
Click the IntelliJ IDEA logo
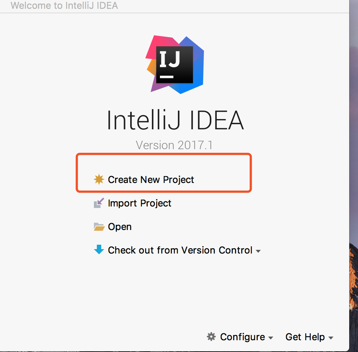[x=175, y=65]
